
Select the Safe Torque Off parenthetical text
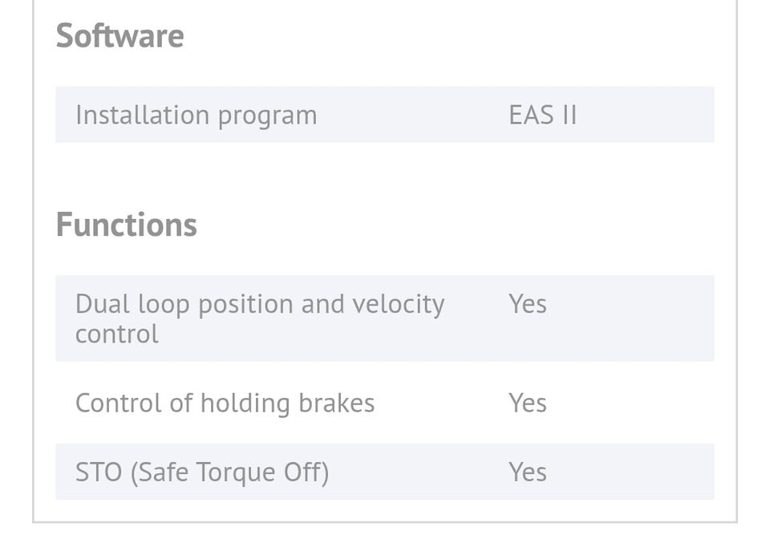tap(229, 472)
